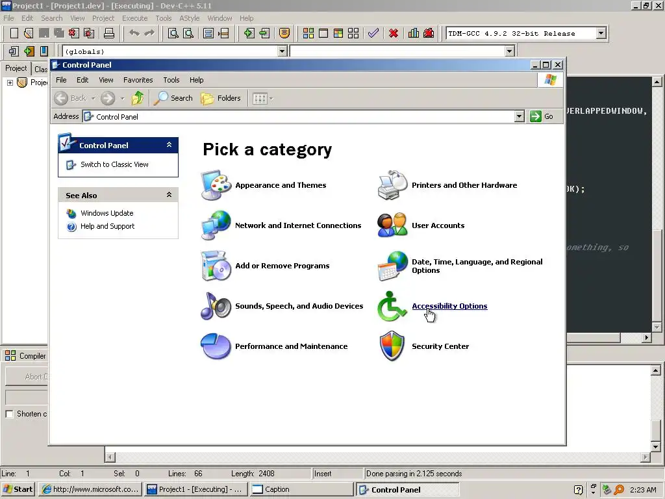665x499 pixels.
Task: Click Profile Analysis bar chart icon
Action: point(414,33)
